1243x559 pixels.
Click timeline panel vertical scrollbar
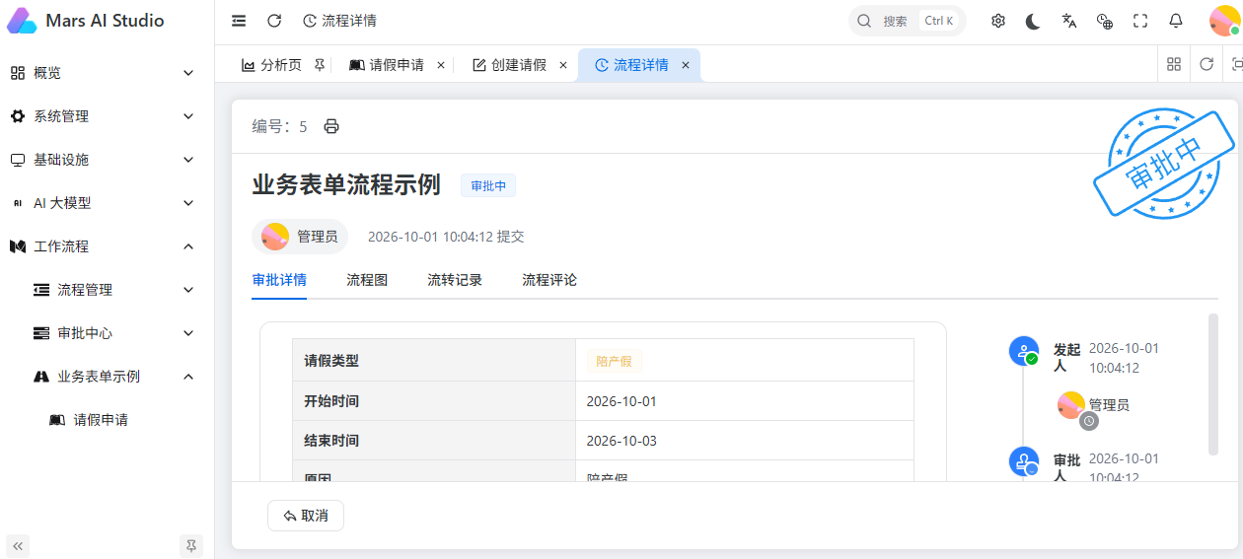click(1213, 384)
